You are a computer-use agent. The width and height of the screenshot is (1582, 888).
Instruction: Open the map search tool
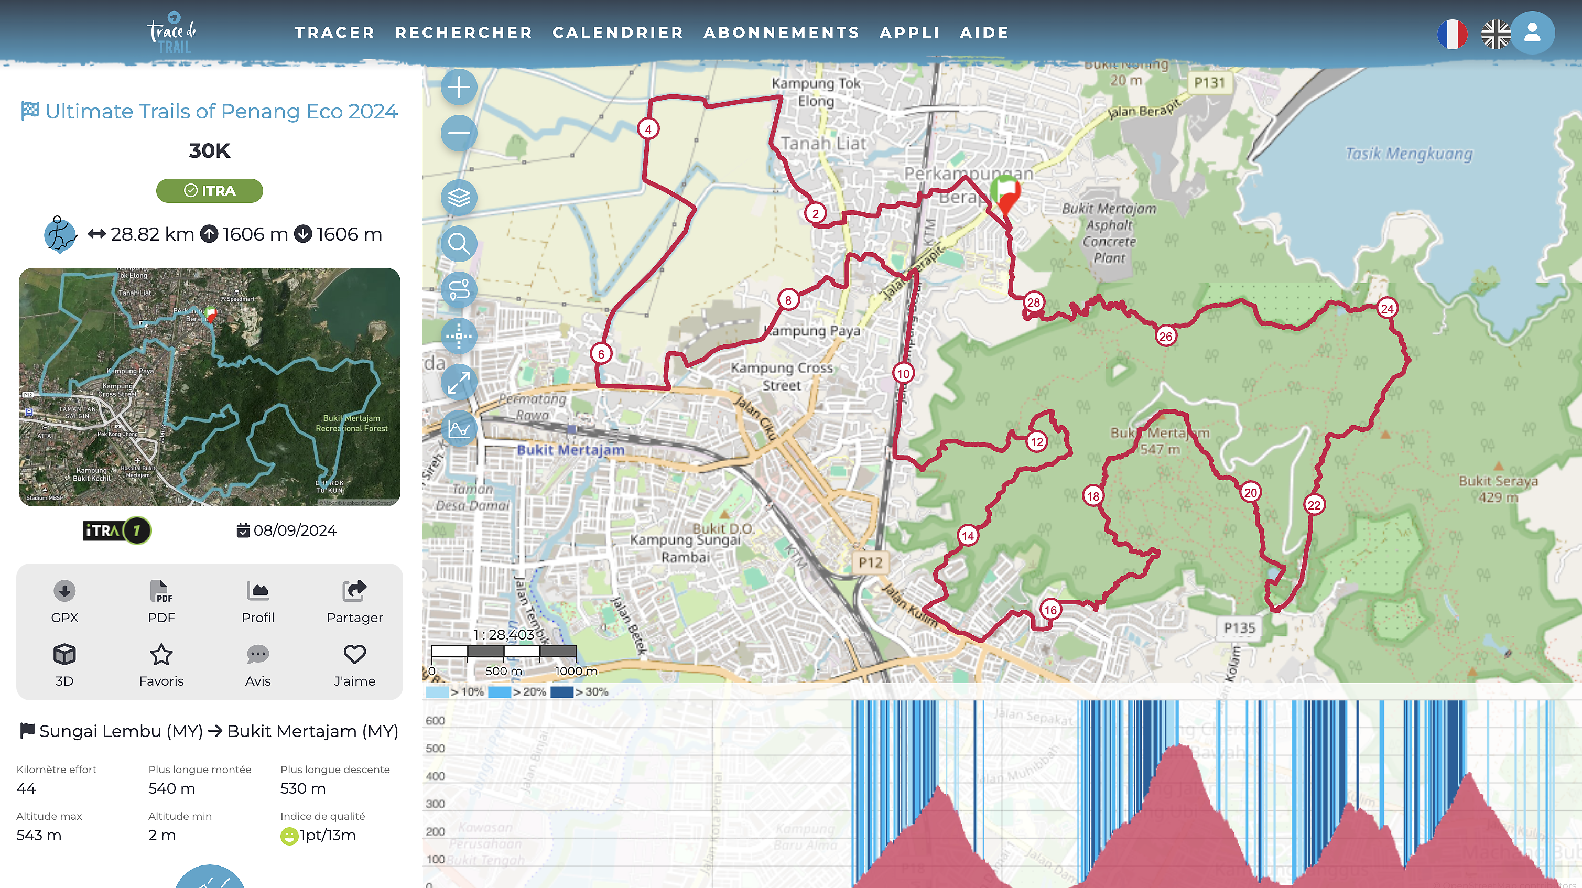click(x=459, y=244)
